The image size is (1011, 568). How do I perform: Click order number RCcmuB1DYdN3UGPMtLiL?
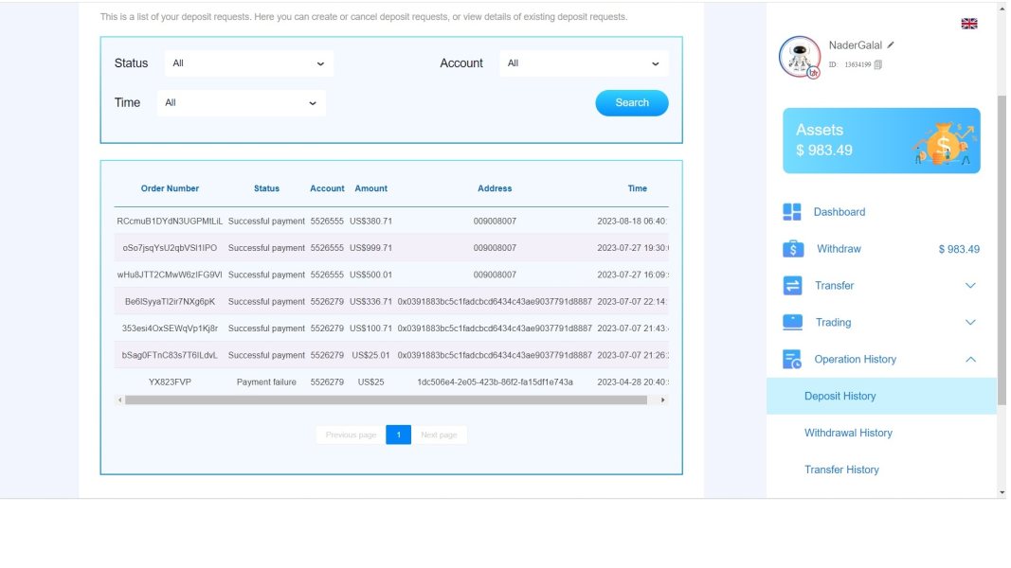coord(170,221)
